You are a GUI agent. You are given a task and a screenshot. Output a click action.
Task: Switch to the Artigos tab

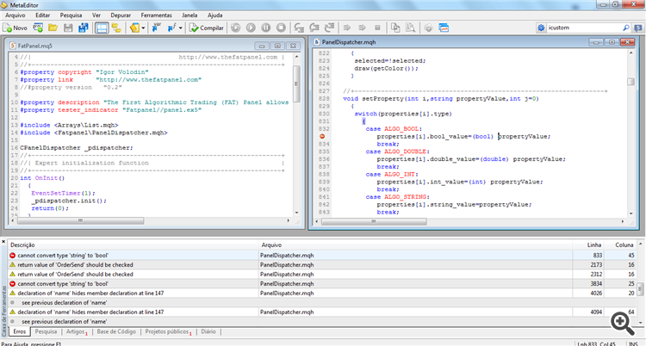coord(77,331)
